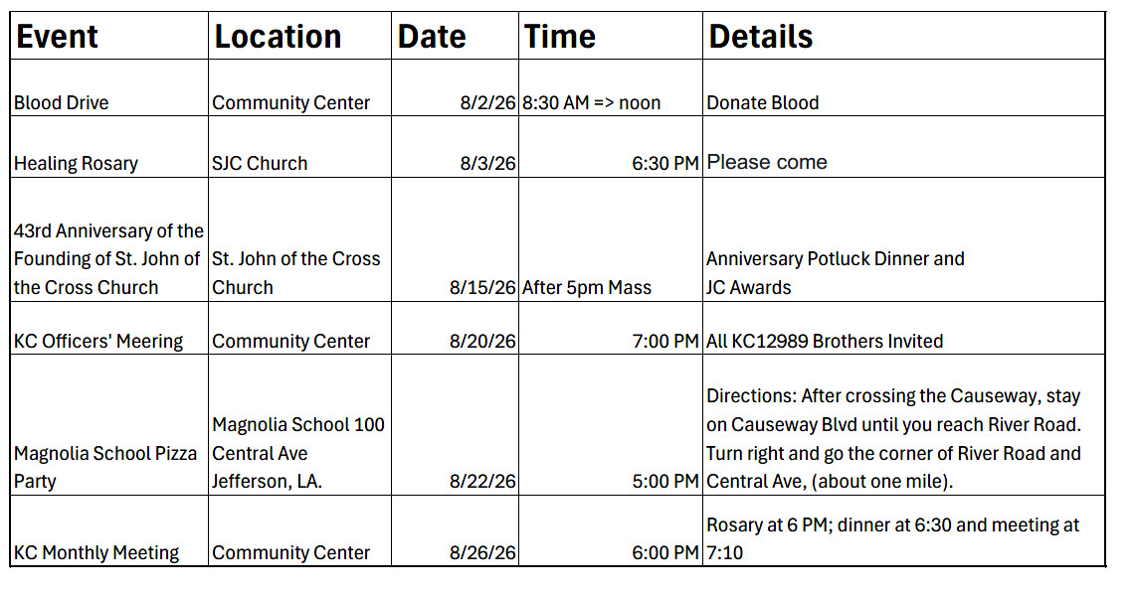This screenshot has width=1134, height=595.
Task: Select the 8/2/26 date cell
Action: click(455, 88)
